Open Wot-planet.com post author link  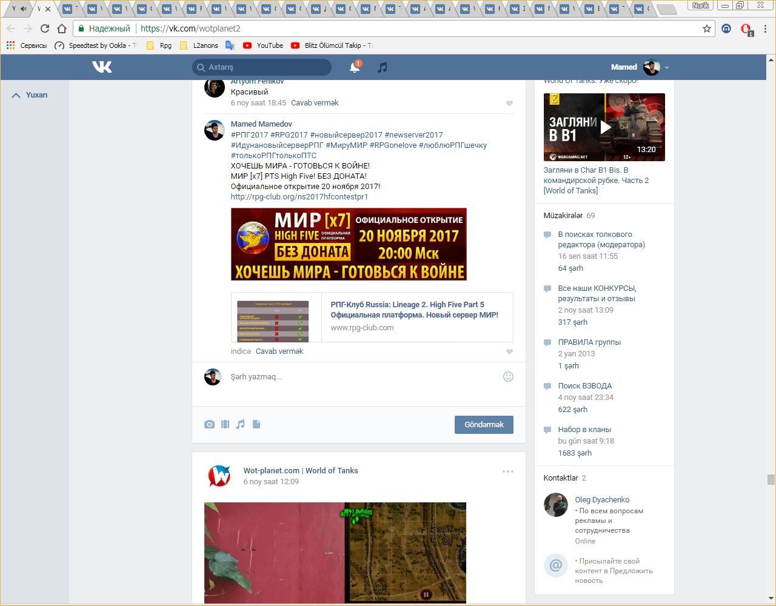[x=301, y=471]
